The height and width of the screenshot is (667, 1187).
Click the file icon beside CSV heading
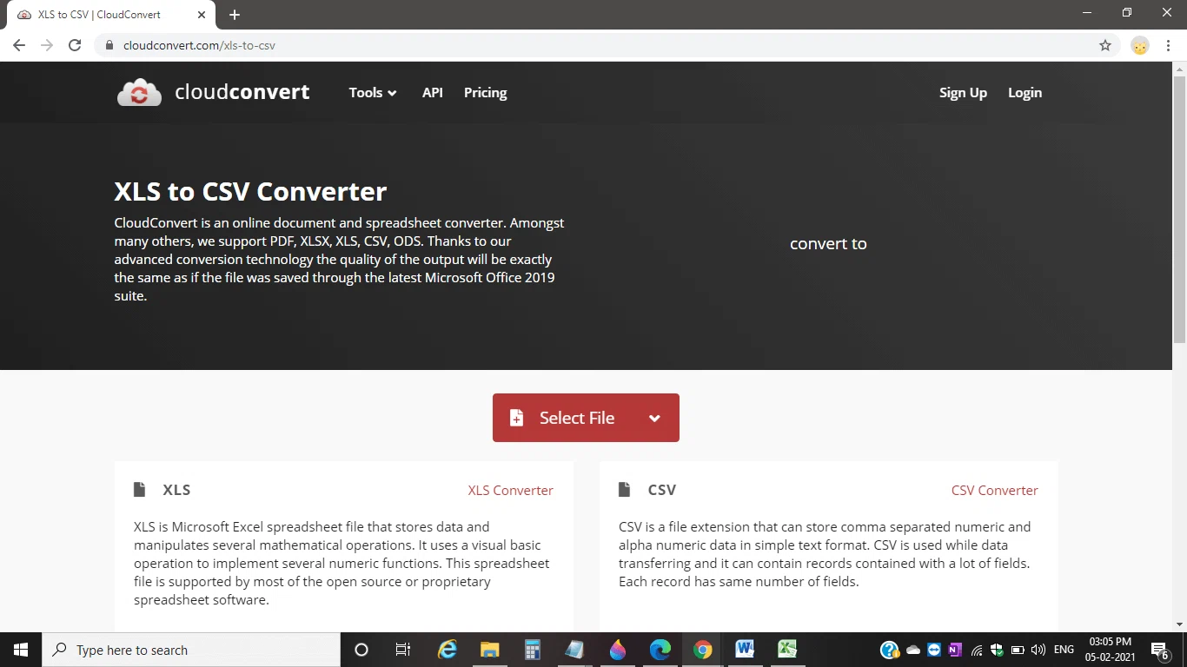pos(624,490)
